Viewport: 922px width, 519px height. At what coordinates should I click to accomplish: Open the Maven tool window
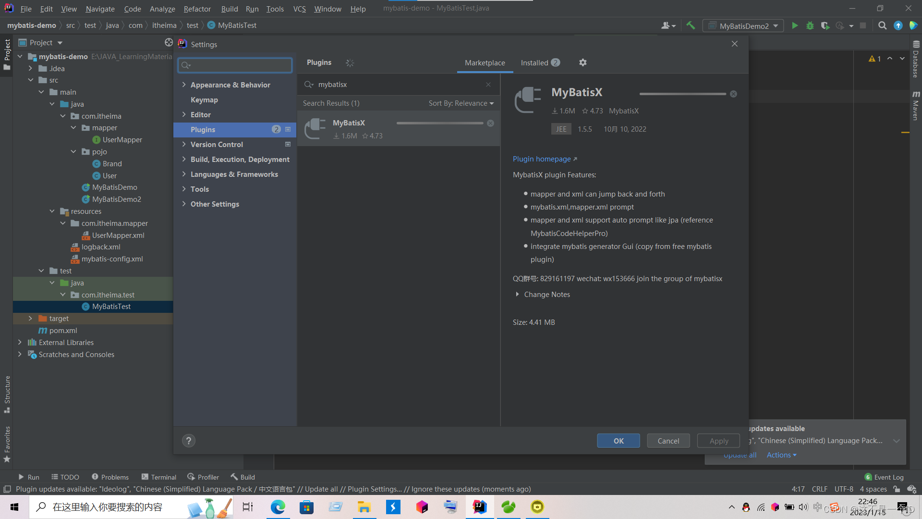coord(916,105)
